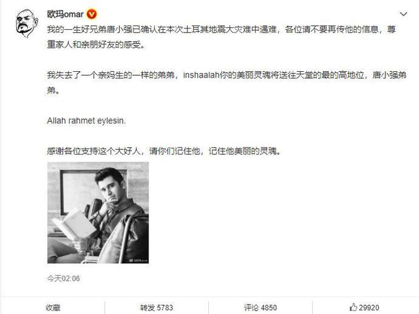Like the post with the thumbs-up icon
419x314 pixels.
(x=353, y=307)
